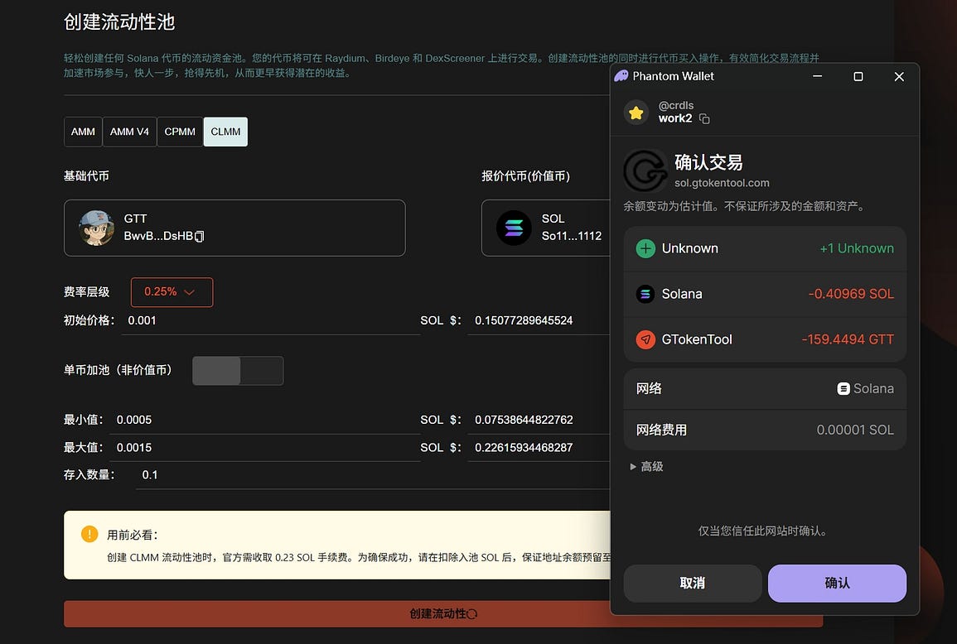Viewport: 957px width, 644px height.
Task: Click the maximum USD value 0.22615934468287
Action: pos(524,448)
